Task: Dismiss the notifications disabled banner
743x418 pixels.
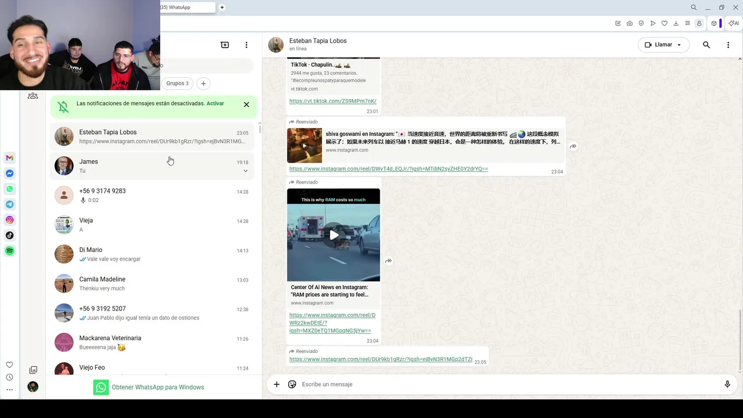Action: (246, 105)
